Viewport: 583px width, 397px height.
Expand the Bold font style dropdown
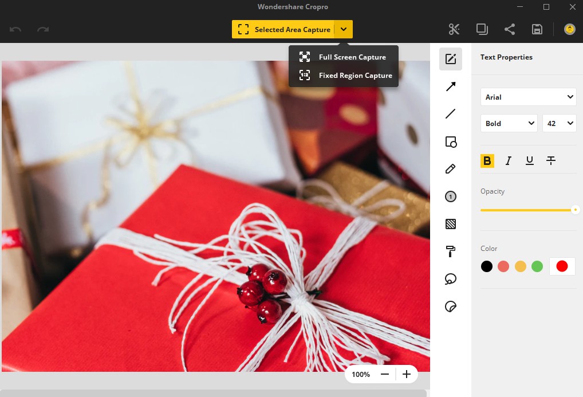coord(509,123)
